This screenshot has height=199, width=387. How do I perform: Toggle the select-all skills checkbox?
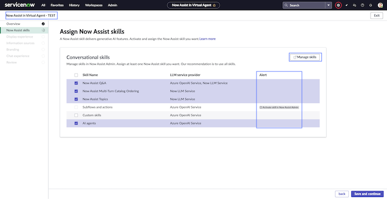tap(76, 75)
